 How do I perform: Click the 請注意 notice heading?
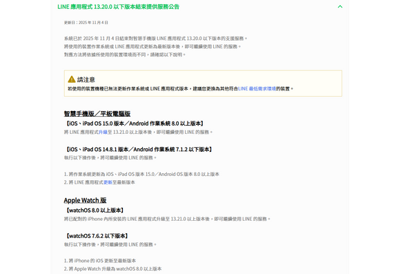[86, 79]
